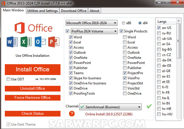Viewport: 184px width, 129px height.
Task: Toggle the Use Dark Theme checkbox
Action: click(x=8, y=124)
